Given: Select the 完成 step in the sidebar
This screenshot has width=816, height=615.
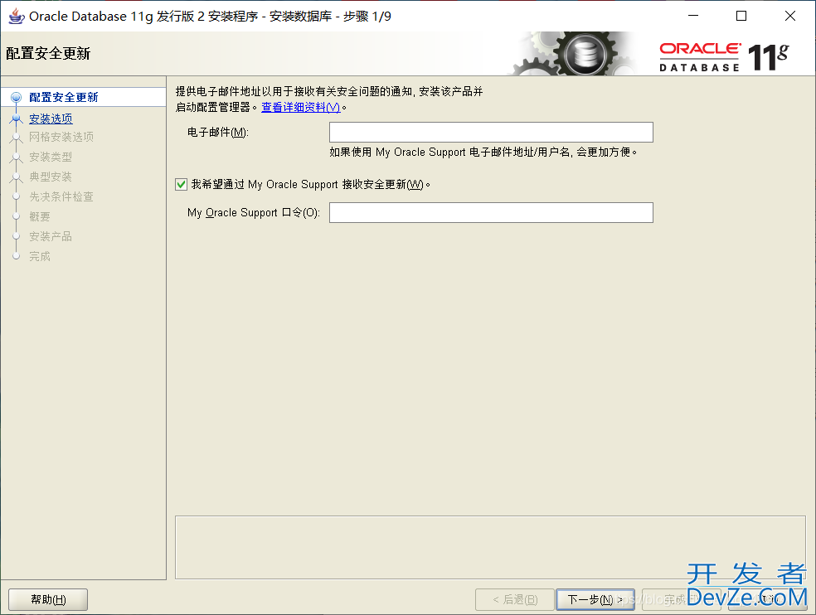Looking at the screenshot, I should pyautogui.click(x=40, y=256).
